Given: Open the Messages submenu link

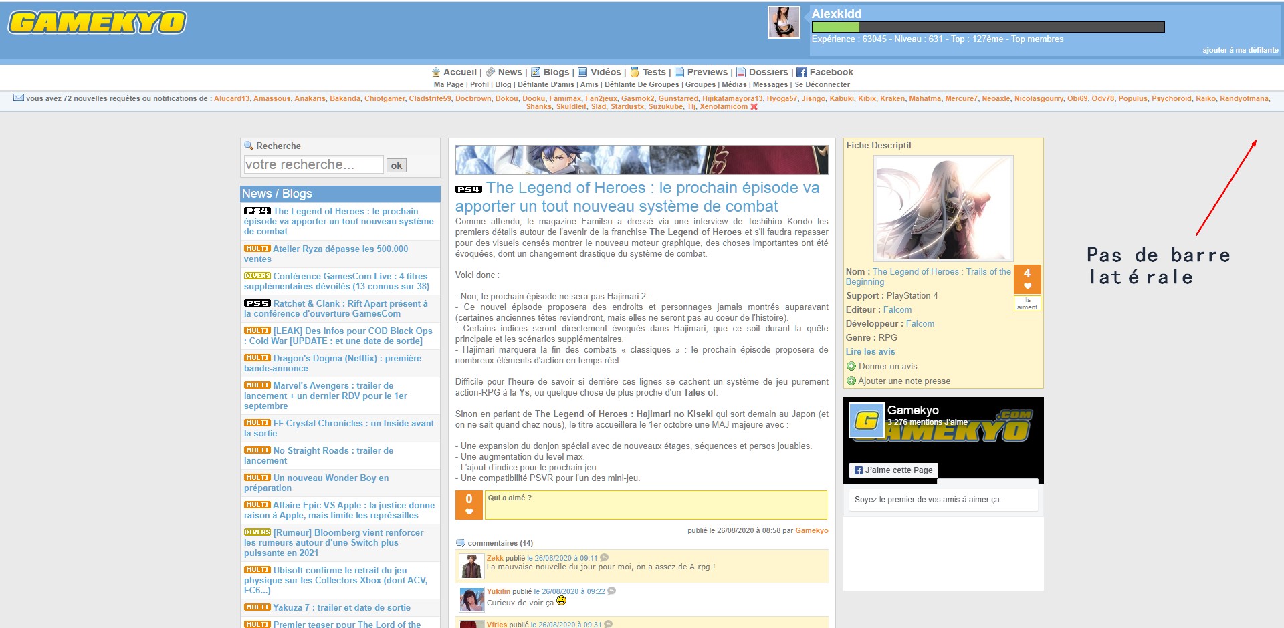Looking at the screenshot, I should point(770,84).
